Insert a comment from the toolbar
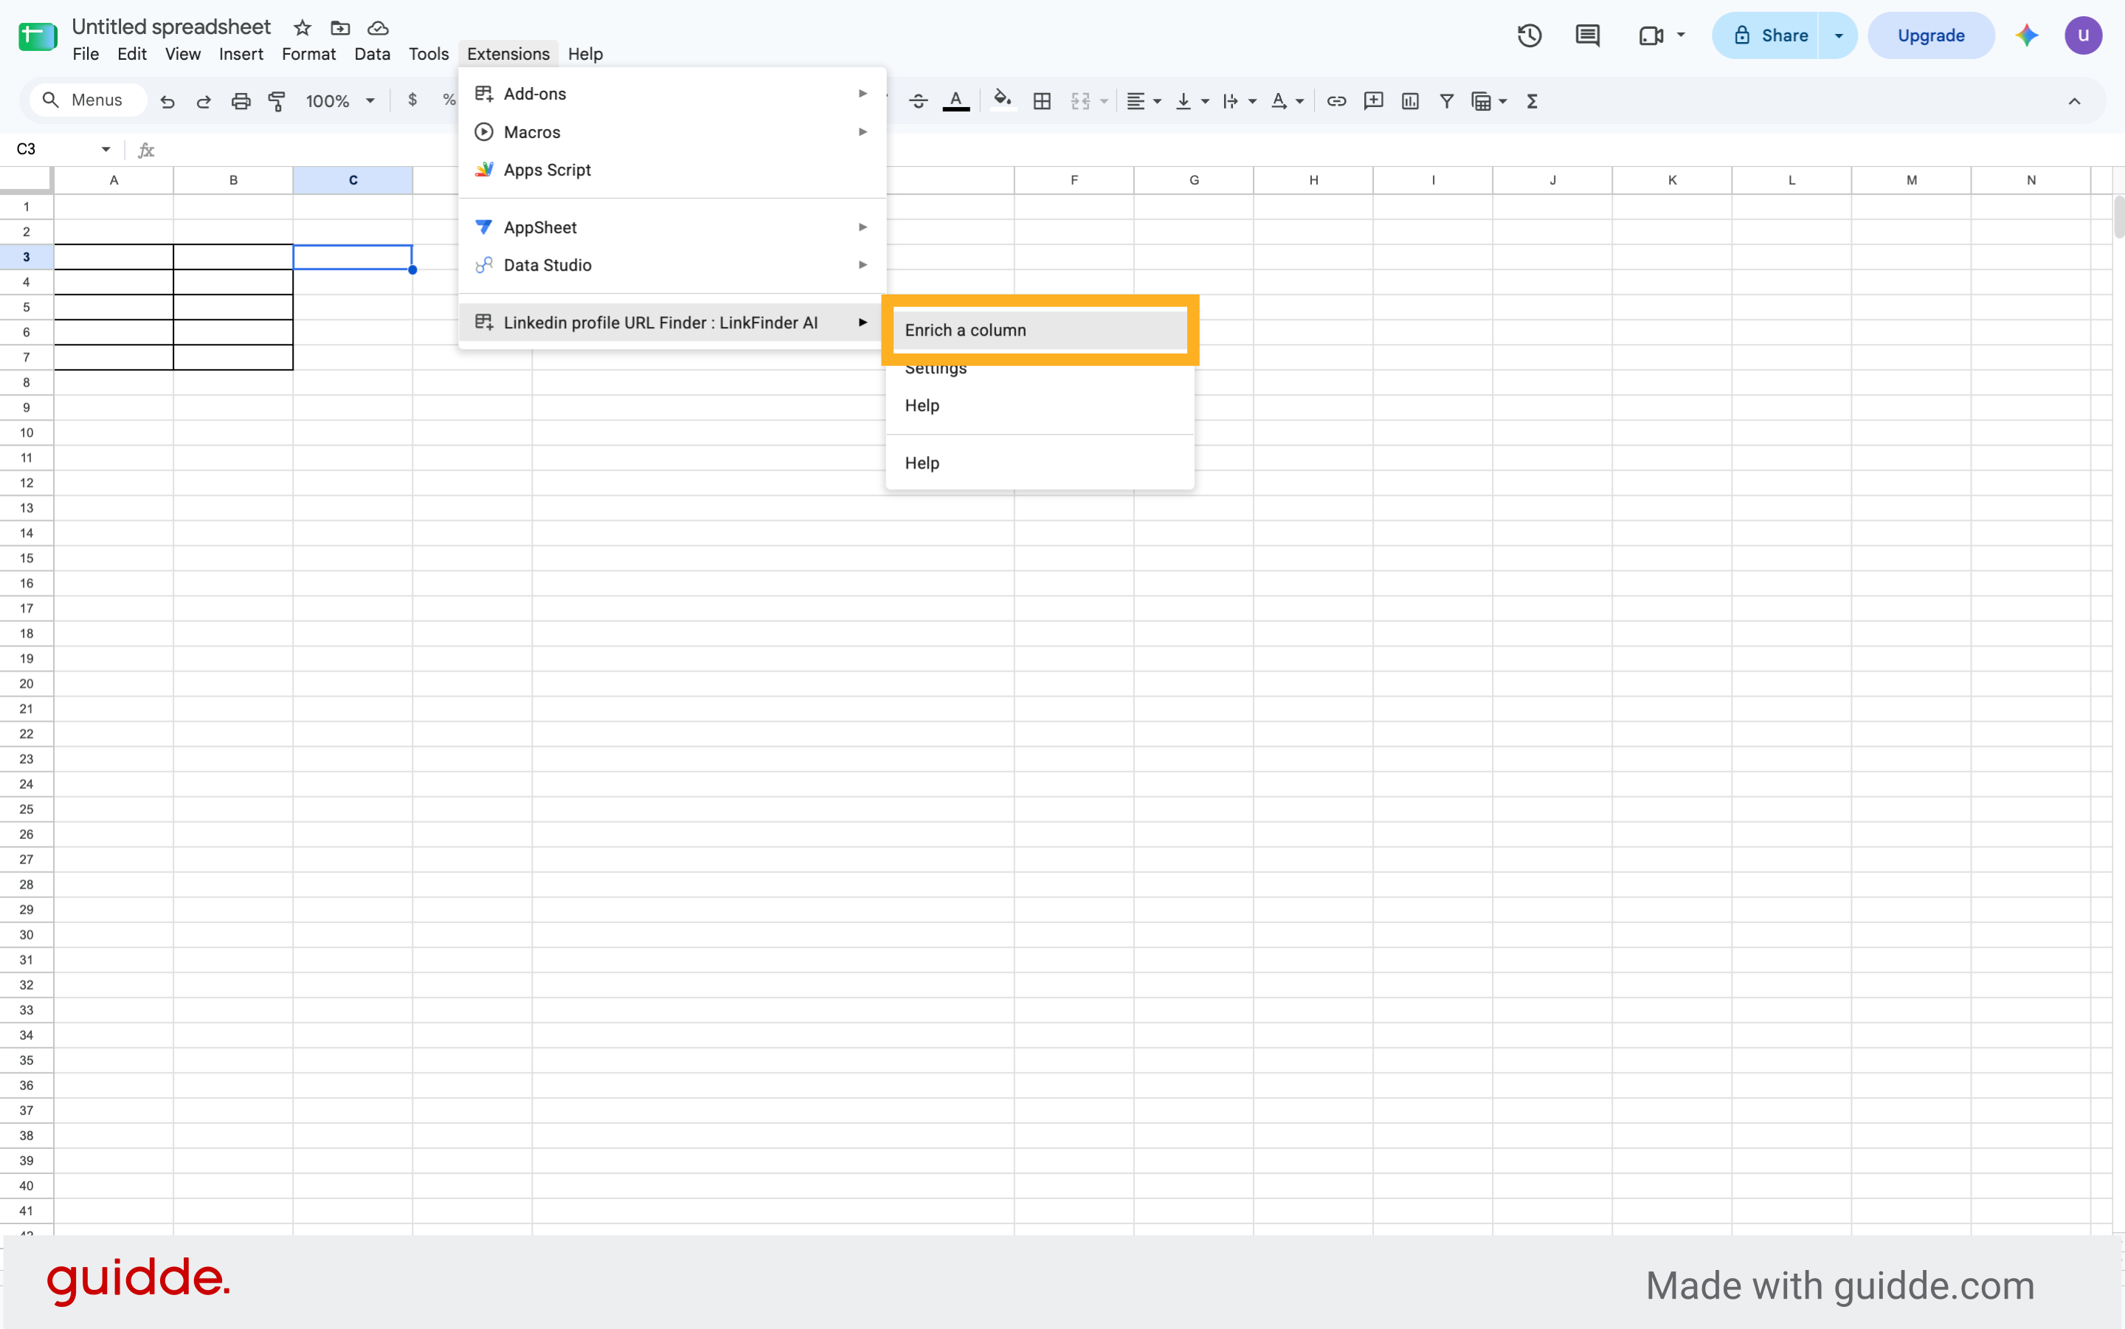 point(1372,101)
